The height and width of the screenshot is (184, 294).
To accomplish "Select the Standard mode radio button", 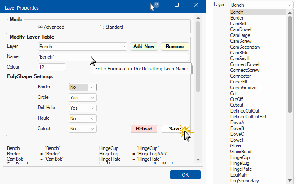I will (102, 27).
